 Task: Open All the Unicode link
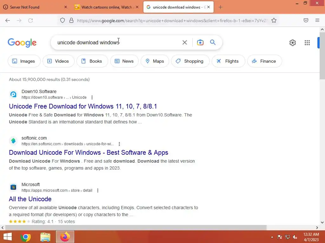tap(30, 199)
